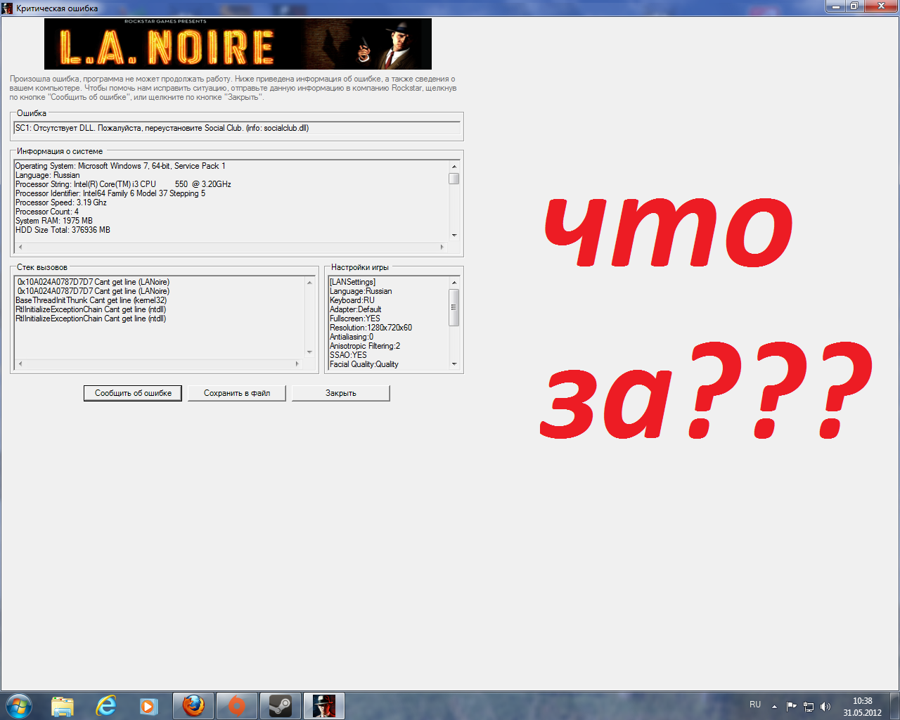Click the network status tray icon

click(810, 705)
